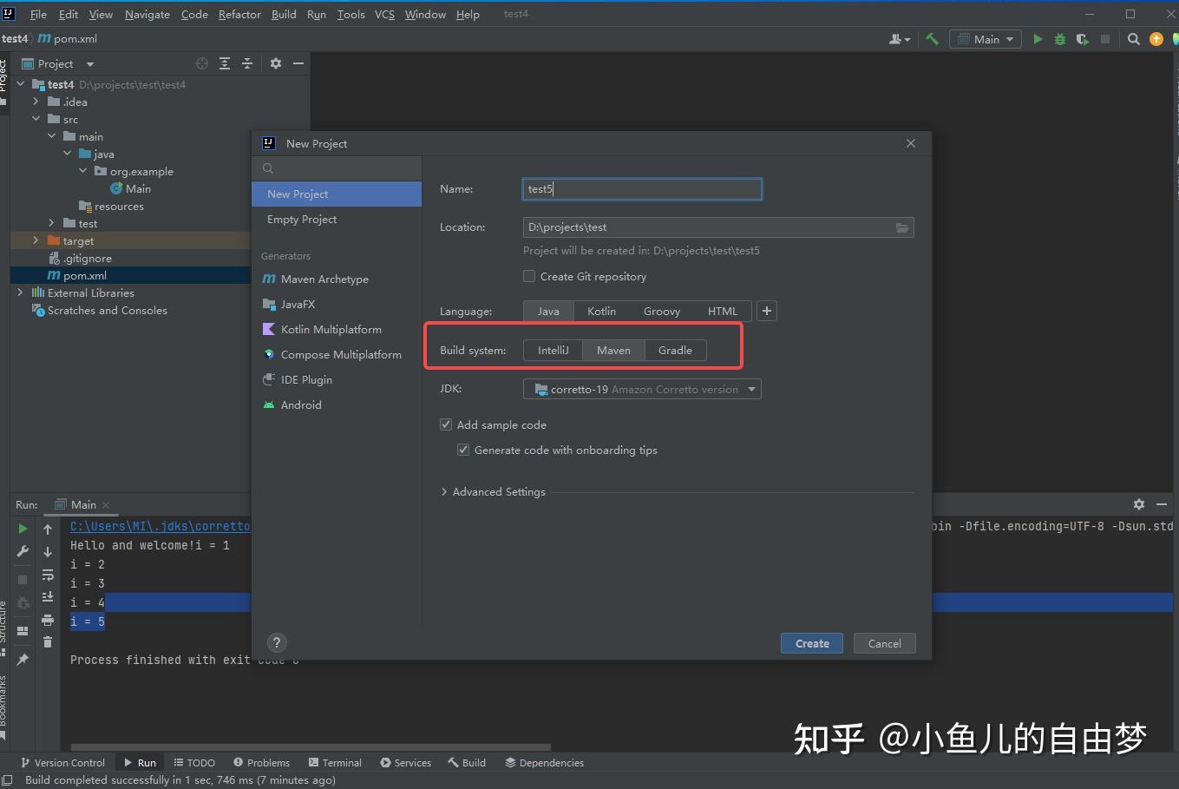Expand External Libraries node
The width and height of the screenshot is (1179, 789).
20,293
